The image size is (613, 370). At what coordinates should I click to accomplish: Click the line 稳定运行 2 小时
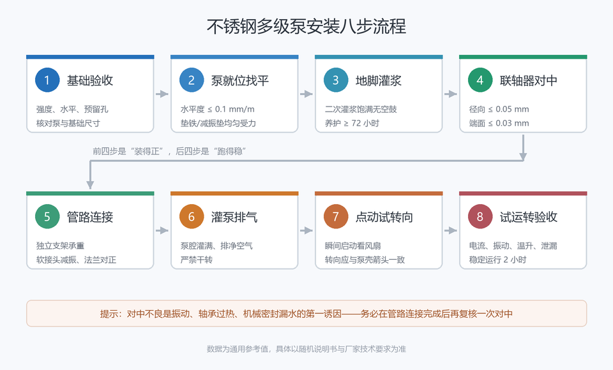tap(497, 260)
